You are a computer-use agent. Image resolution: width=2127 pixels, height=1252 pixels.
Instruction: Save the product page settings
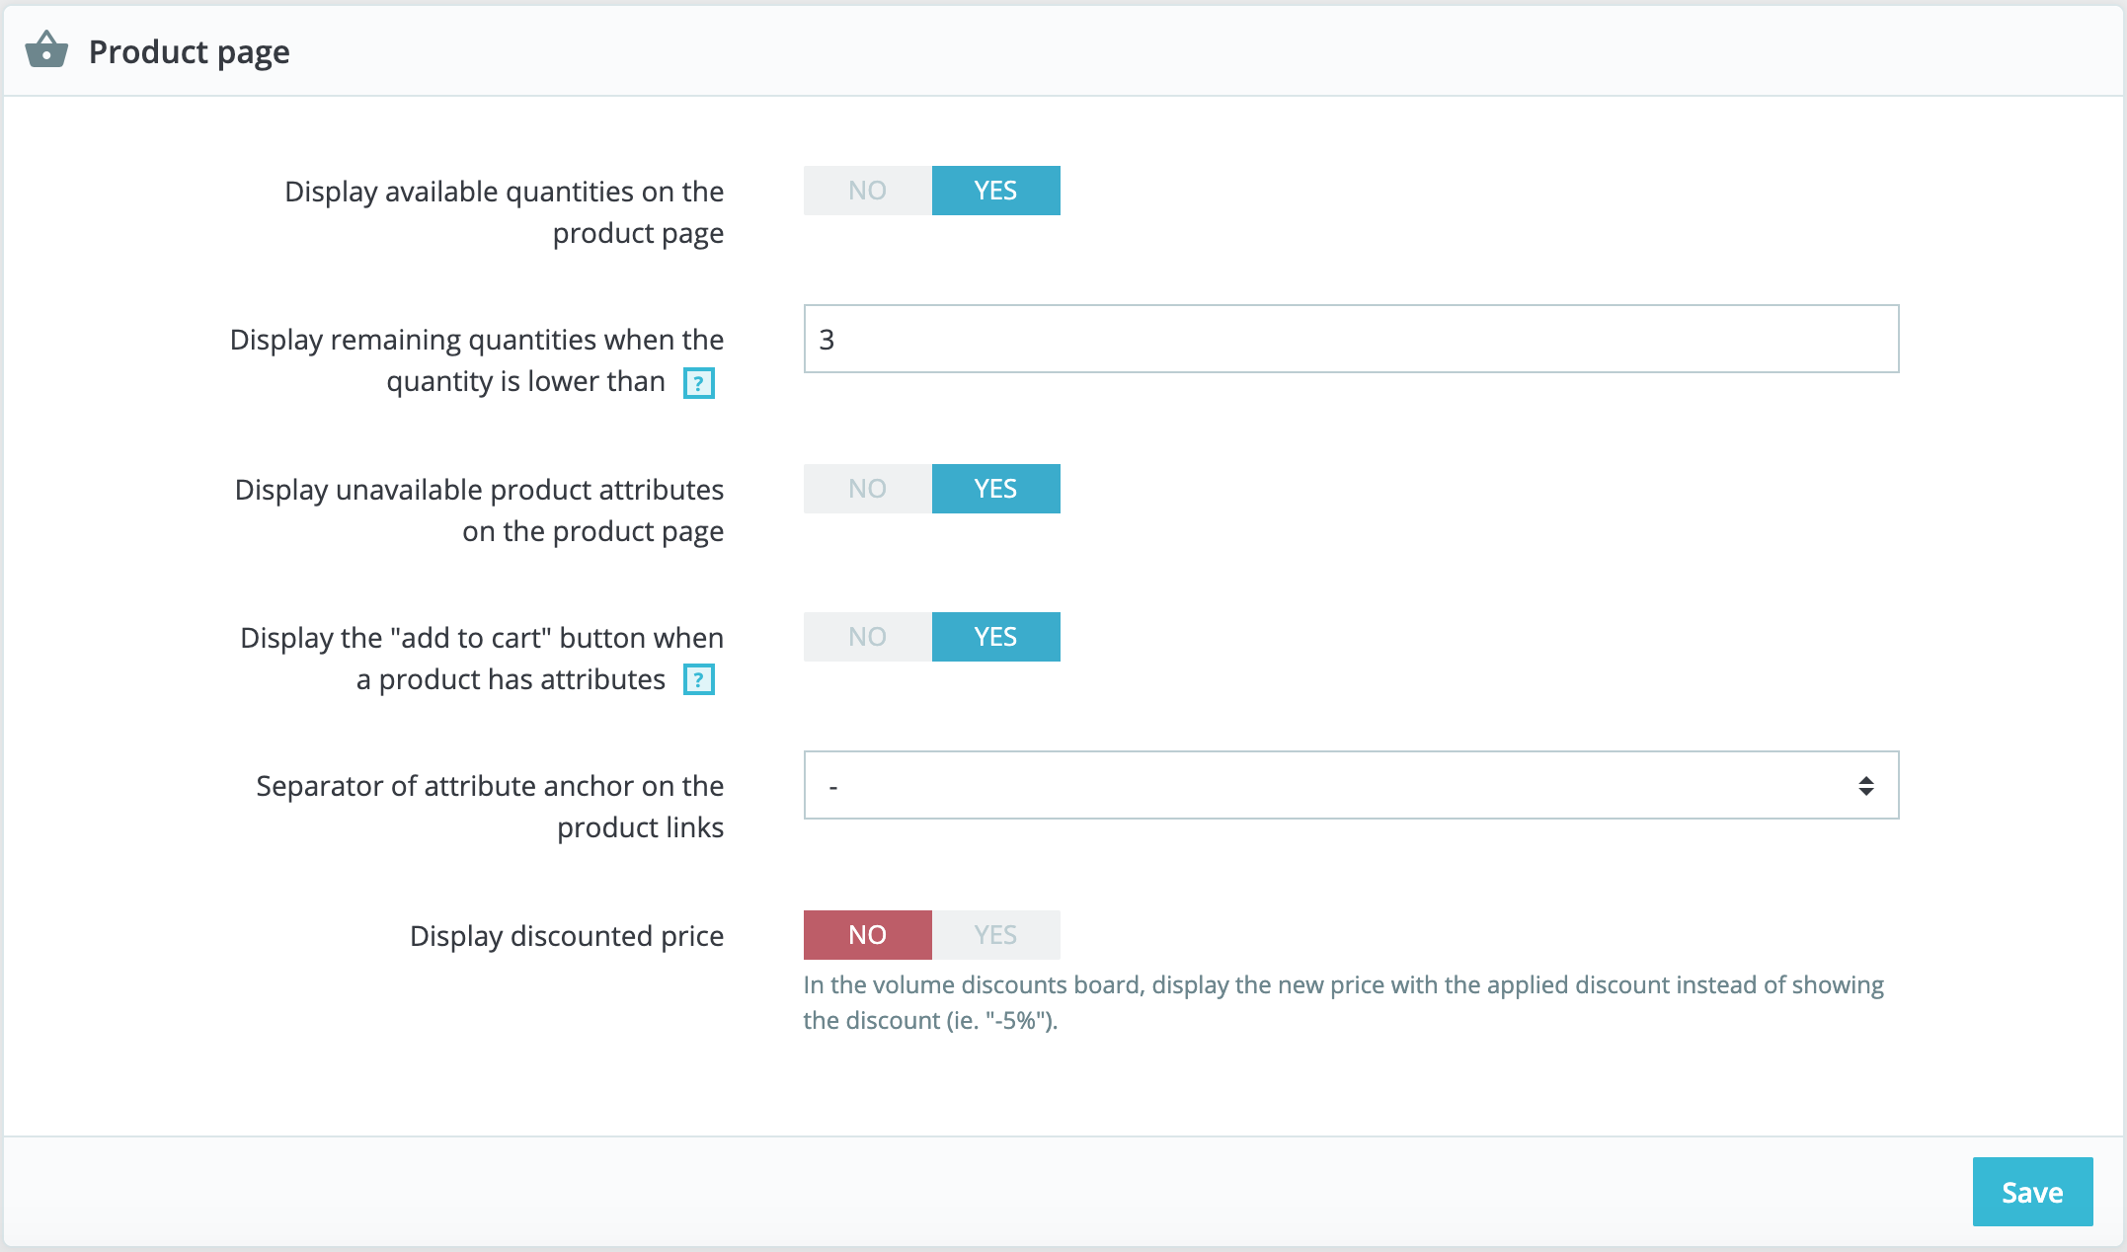pos(2032,1192)
